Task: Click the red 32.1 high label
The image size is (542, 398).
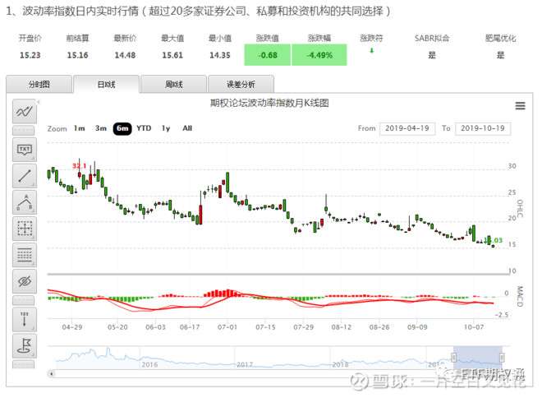Action: [79, 166]
